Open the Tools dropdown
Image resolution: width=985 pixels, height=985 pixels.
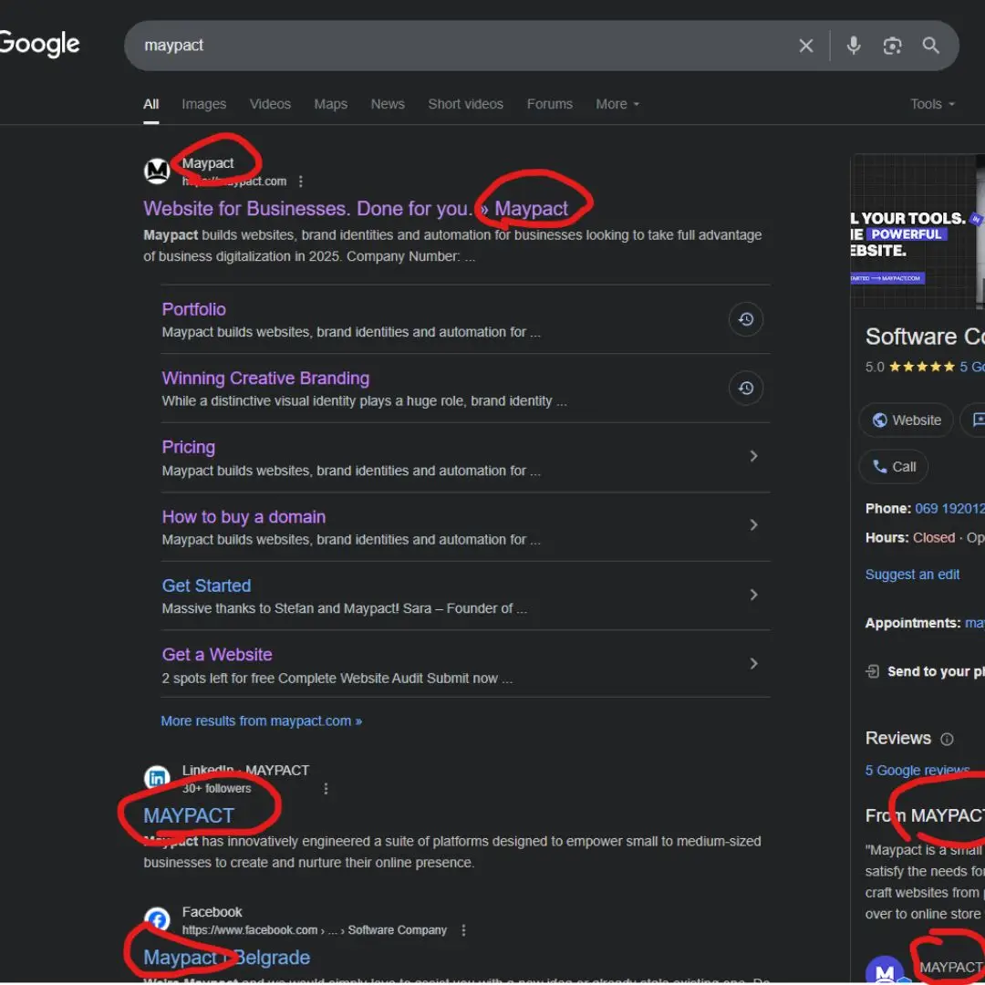(x=932, y=104)
